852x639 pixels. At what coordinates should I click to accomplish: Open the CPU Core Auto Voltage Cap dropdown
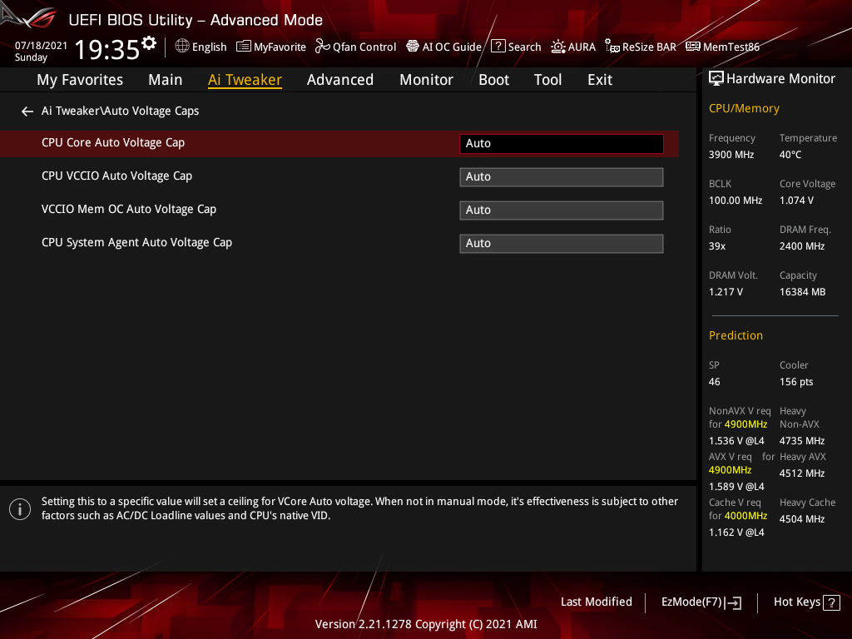click(x=561, y=143)
